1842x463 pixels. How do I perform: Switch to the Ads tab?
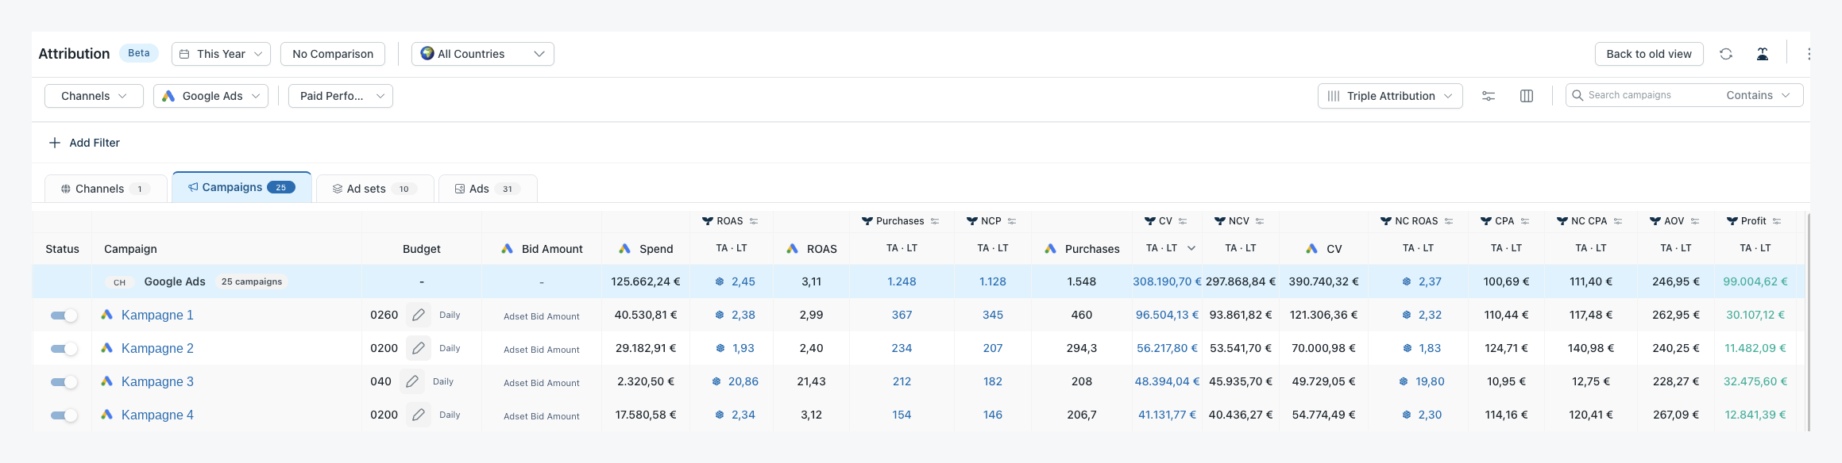tap(488, 189)
